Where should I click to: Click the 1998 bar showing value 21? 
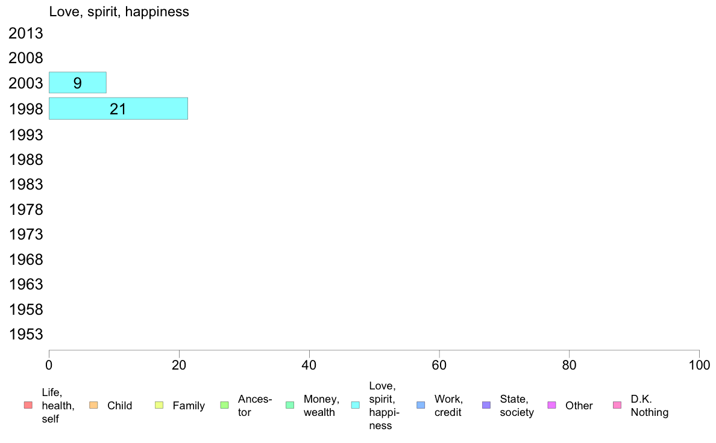click(x=118, y=108)
